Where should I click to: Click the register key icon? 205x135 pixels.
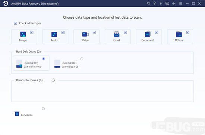tap(155, 3)
